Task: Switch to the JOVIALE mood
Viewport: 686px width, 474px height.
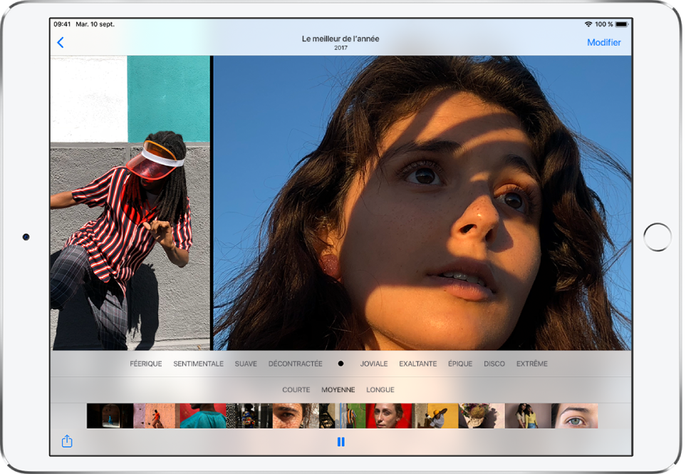Action: tap(374, 364)
